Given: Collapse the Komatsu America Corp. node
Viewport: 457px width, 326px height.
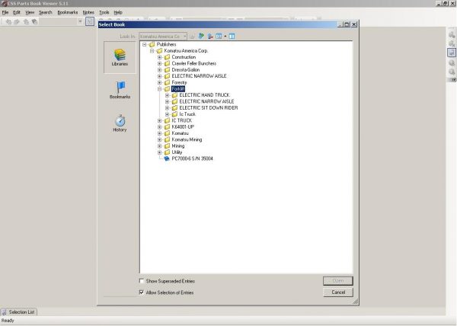Looking at the screenshot, I should coord(152,51).
